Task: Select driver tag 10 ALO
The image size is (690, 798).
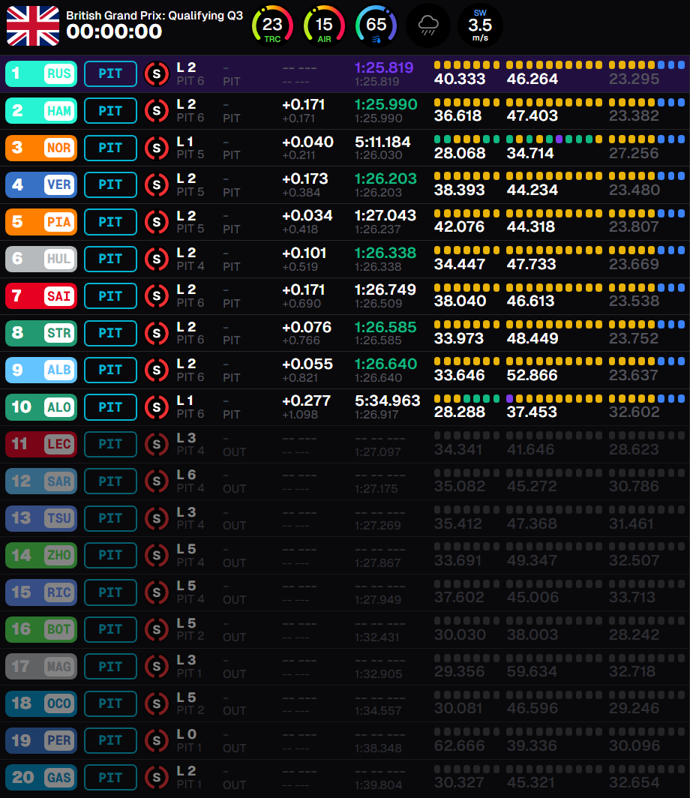Action: (x=41, y=407)
